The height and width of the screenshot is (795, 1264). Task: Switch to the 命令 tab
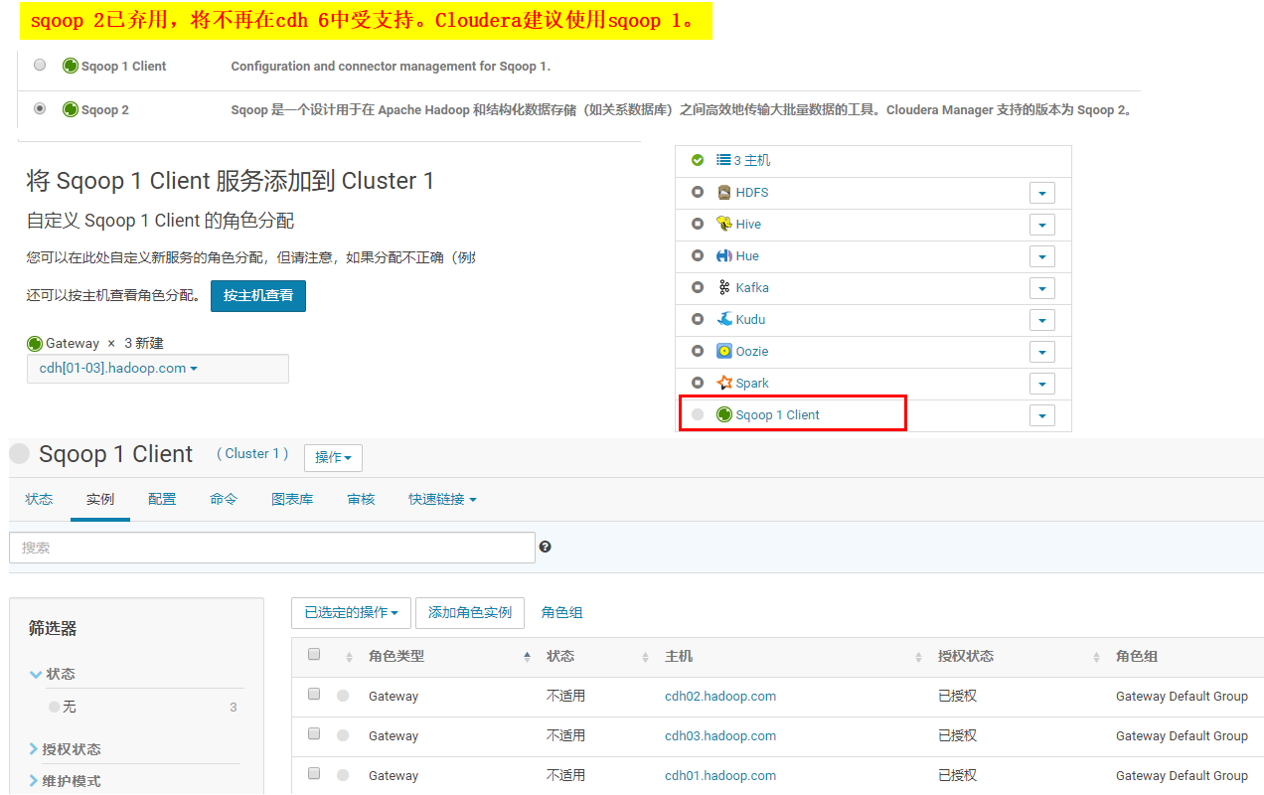224,499
